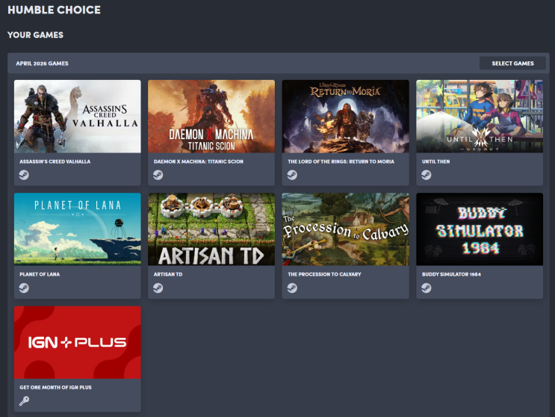555x417 pixels.
Task: Open Until Then cover image
Action: [x=480, y=117]
